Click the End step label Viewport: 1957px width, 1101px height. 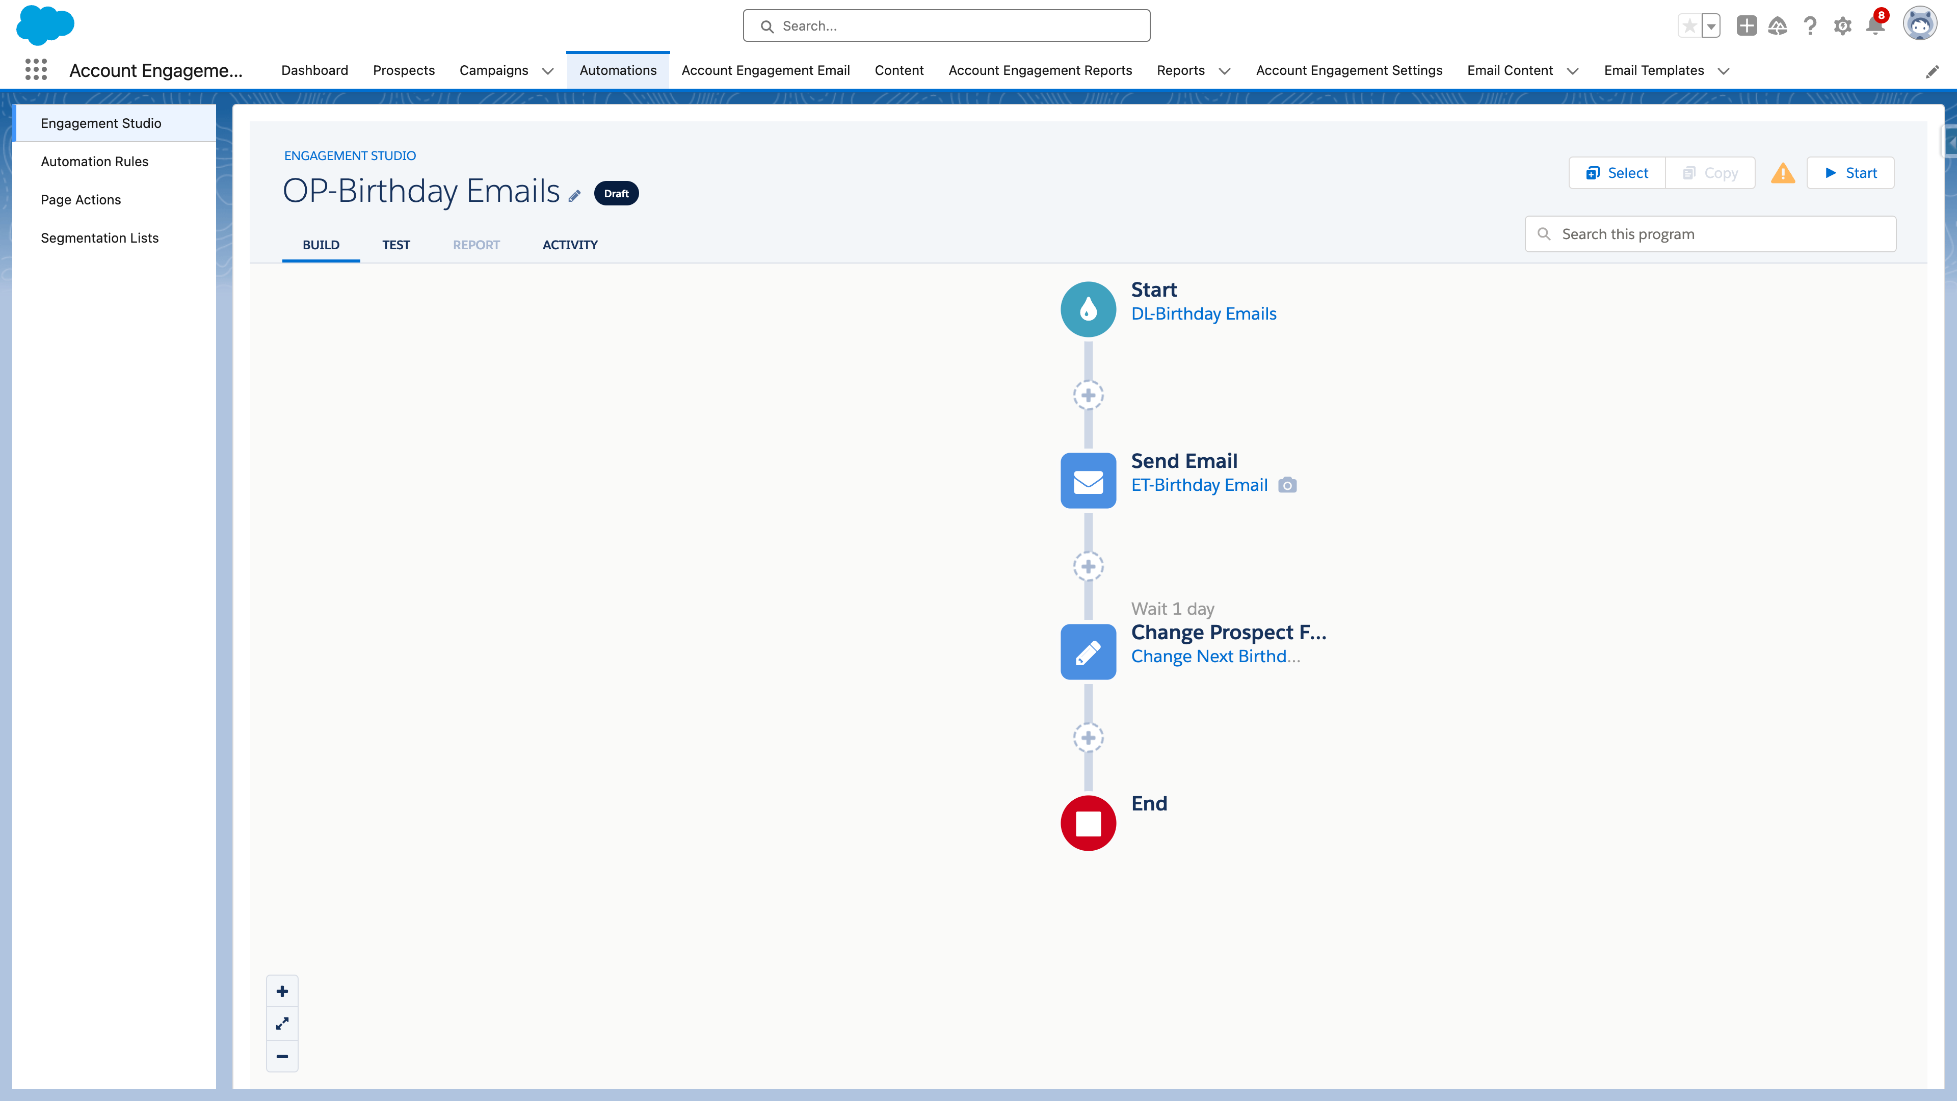click(x=1149, y=803)
